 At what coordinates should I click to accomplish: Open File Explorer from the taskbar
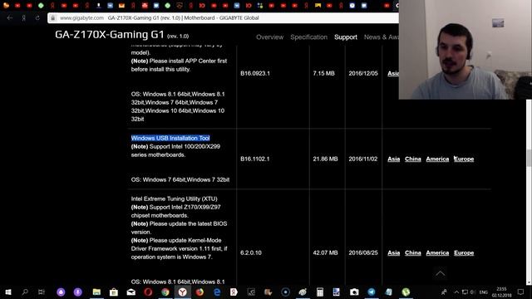pos(96,292)
